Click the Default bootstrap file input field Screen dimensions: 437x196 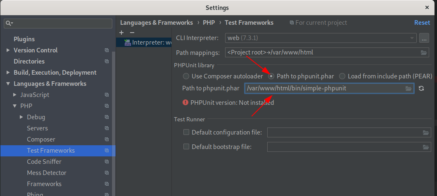349,147
